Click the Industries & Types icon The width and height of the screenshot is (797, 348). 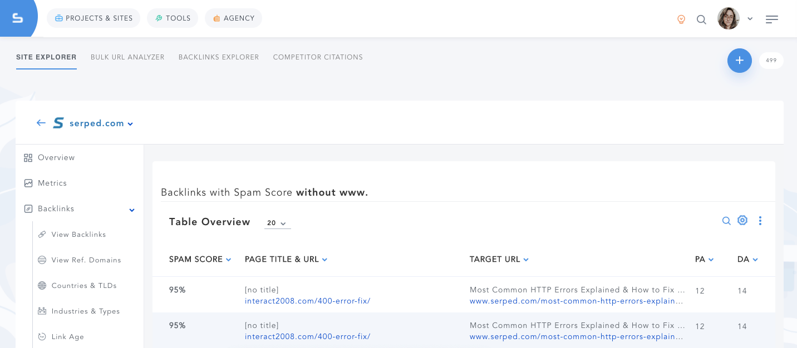[x=42, y=311]
